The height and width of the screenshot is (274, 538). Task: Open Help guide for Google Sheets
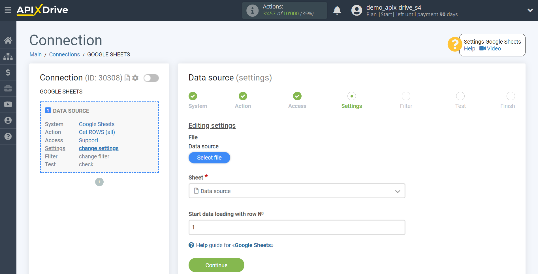[231, 245]
